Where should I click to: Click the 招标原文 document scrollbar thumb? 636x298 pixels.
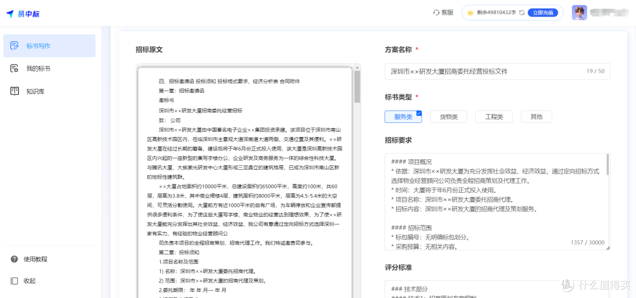(x=357, y=86)
